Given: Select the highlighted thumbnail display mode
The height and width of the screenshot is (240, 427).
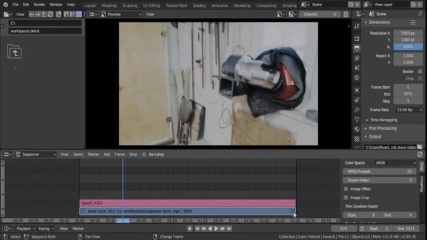Looking at the screenshot, I should [x=79, y=14].
